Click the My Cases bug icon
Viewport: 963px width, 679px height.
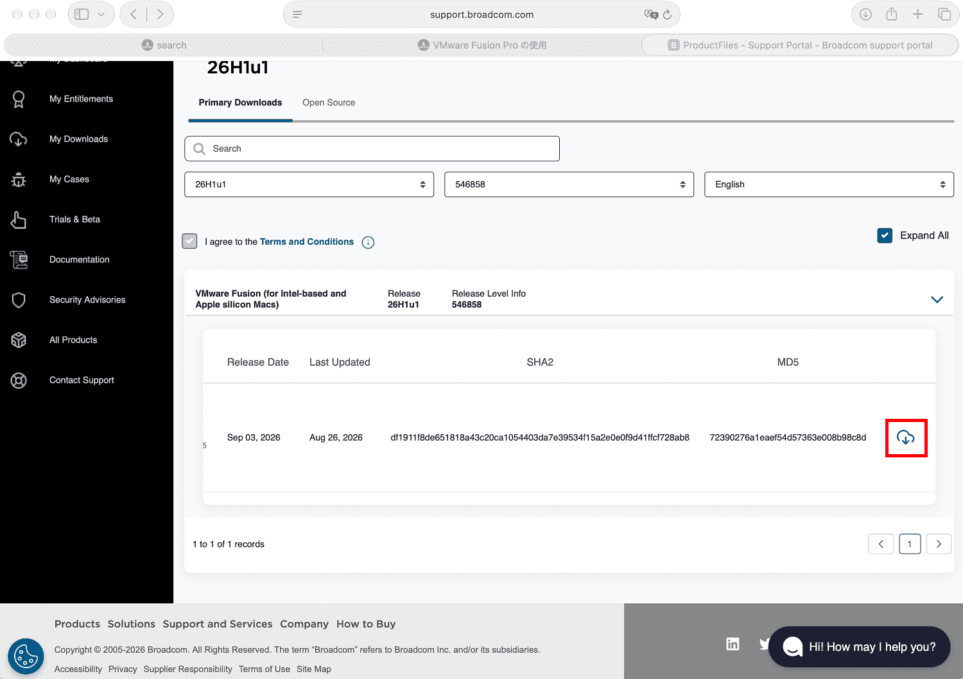(19, 179)
